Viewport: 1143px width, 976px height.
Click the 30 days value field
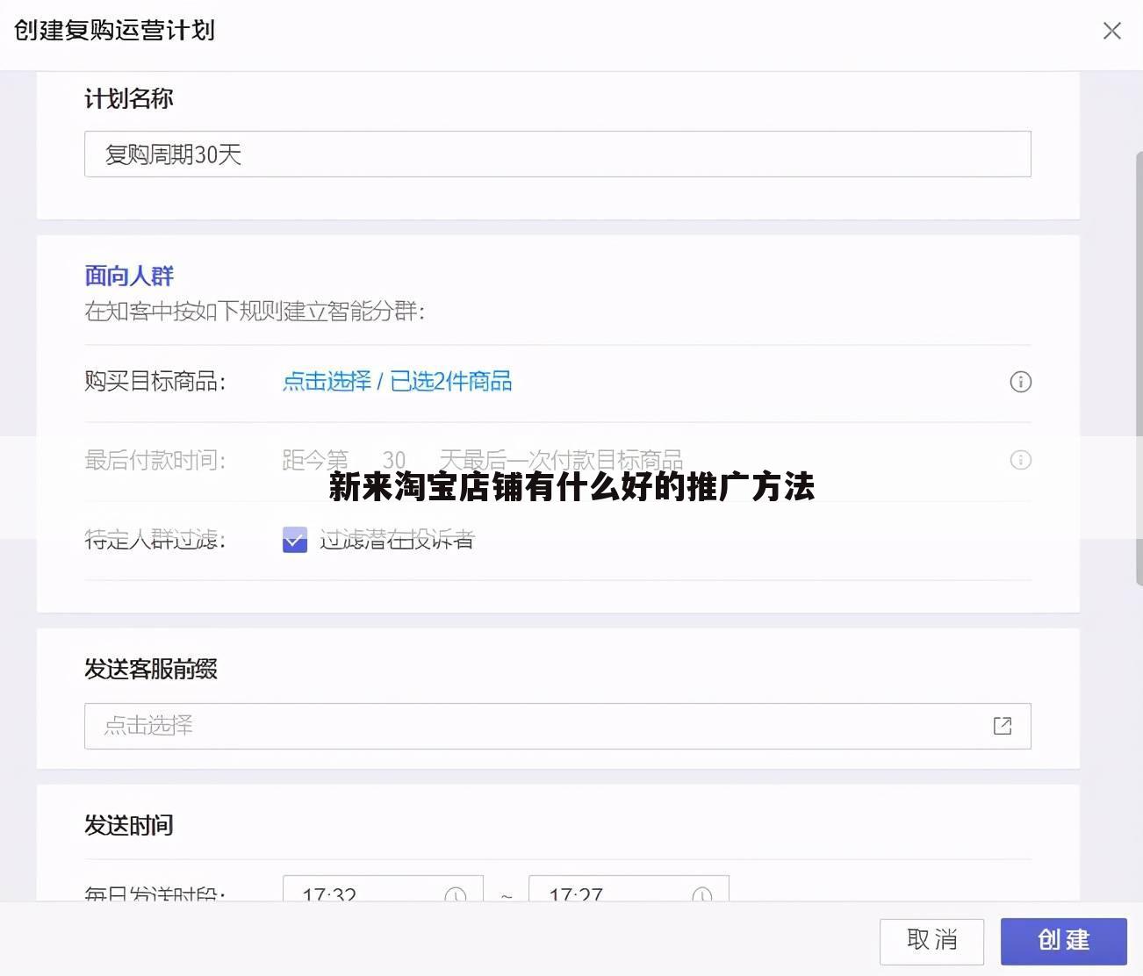click(394, 460)
